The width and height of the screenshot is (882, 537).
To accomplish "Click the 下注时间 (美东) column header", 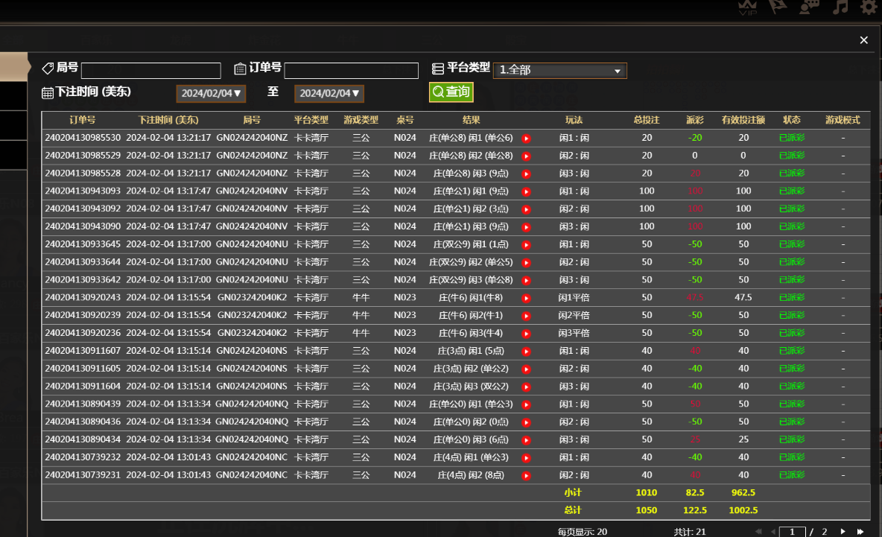I will coord(168,120).
